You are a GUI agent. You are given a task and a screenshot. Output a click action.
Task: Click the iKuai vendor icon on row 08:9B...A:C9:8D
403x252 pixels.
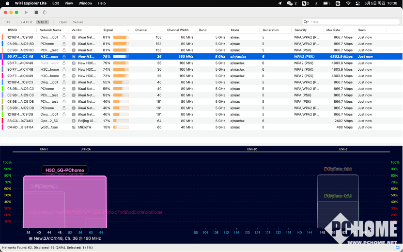pyautogui.click(x=74, y=44)
